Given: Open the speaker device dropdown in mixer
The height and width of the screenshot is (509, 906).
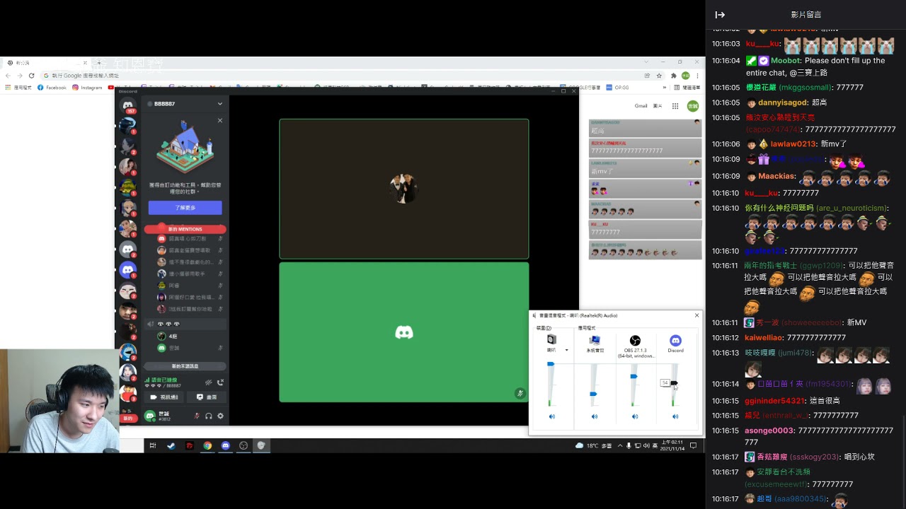Looking at the screenshot, I should (x=566, y=350).
